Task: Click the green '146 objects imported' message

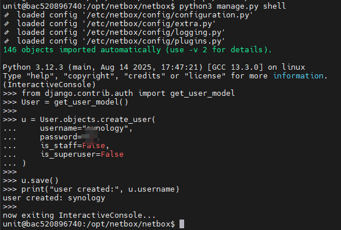Action: click(x=138, y=50)
